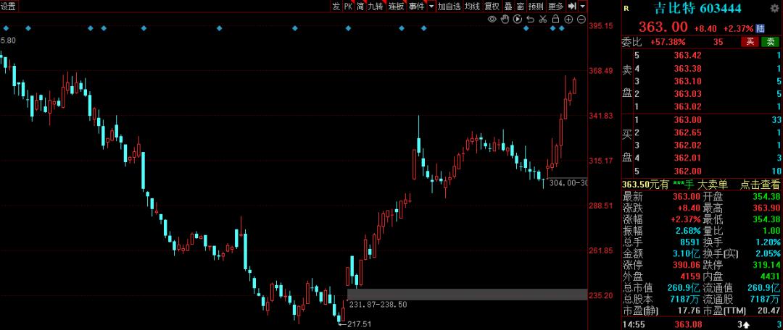Select buy level 2 price 362.65

tap(687, 132)
